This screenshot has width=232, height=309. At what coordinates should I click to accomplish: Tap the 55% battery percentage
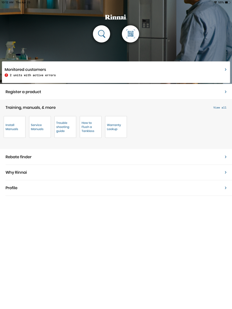[x=221, y=2]
